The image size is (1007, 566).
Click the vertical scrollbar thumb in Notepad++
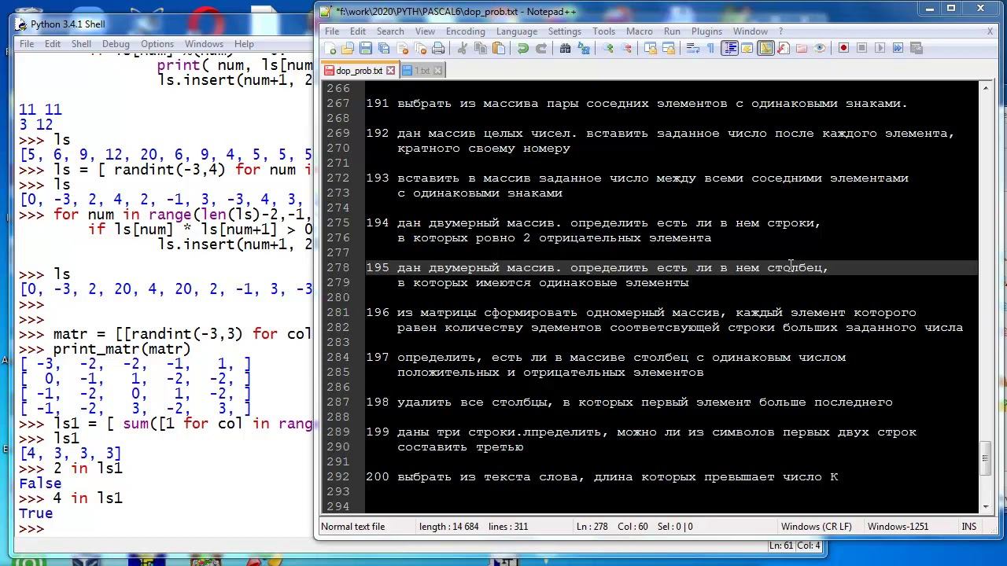pyautogui.click(x=986, y=459)
